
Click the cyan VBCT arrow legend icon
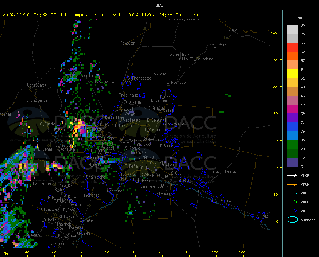pos(292,193)
